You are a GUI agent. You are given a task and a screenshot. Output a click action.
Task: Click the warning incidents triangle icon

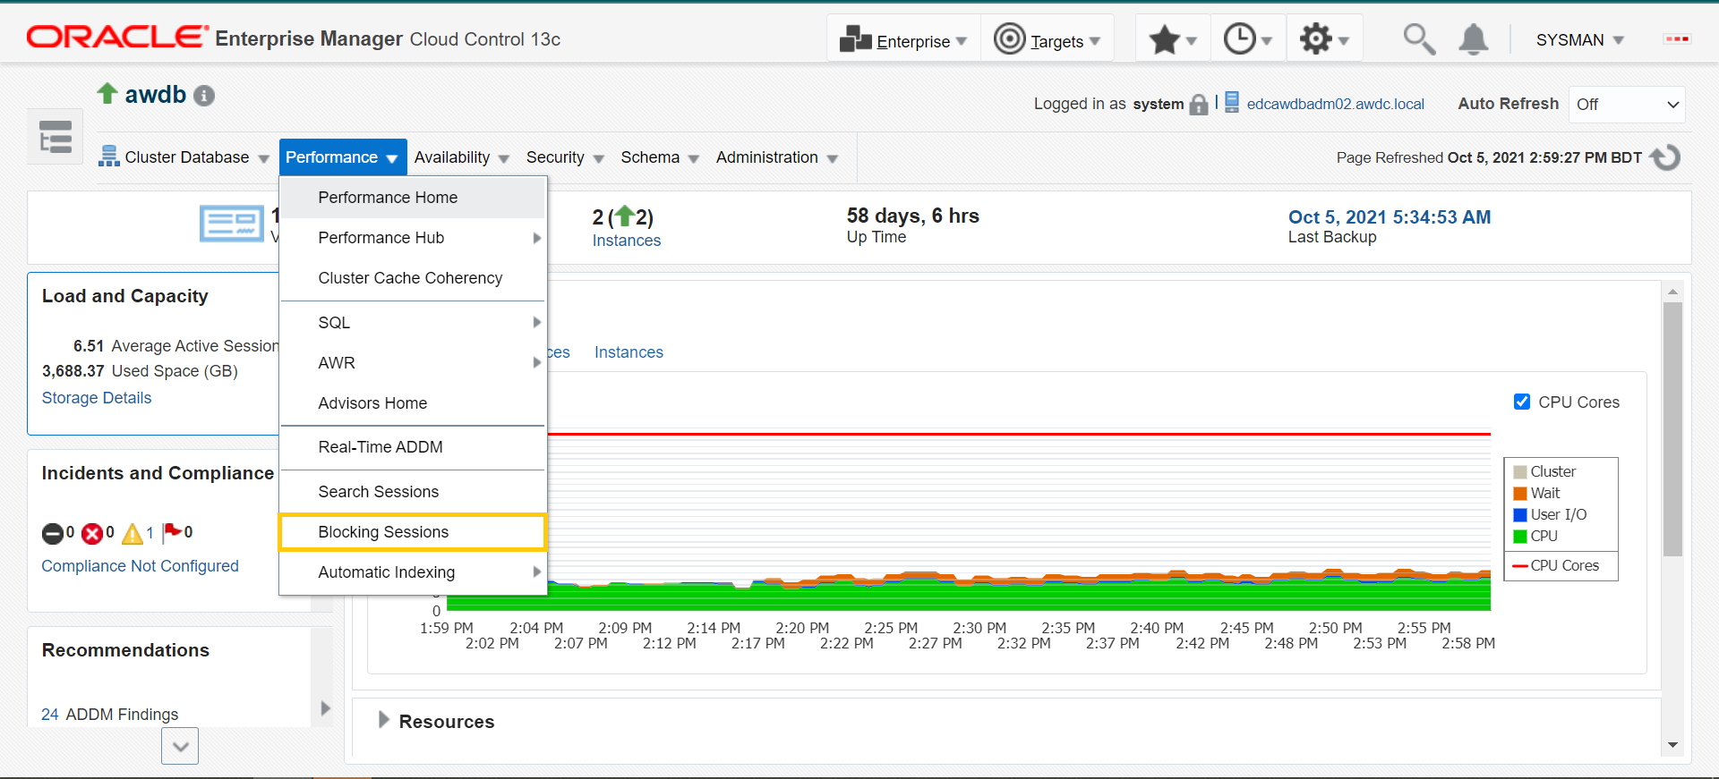click(x=133, y=534)
